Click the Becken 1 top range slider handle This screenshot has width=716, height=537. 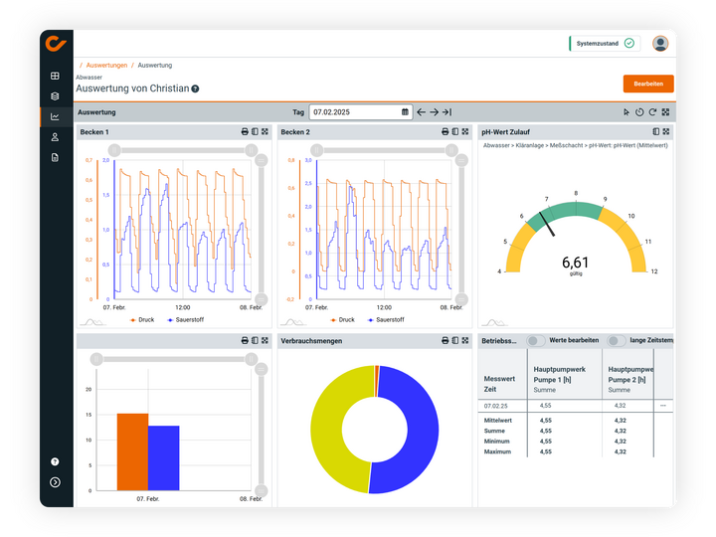coord(114,150)
